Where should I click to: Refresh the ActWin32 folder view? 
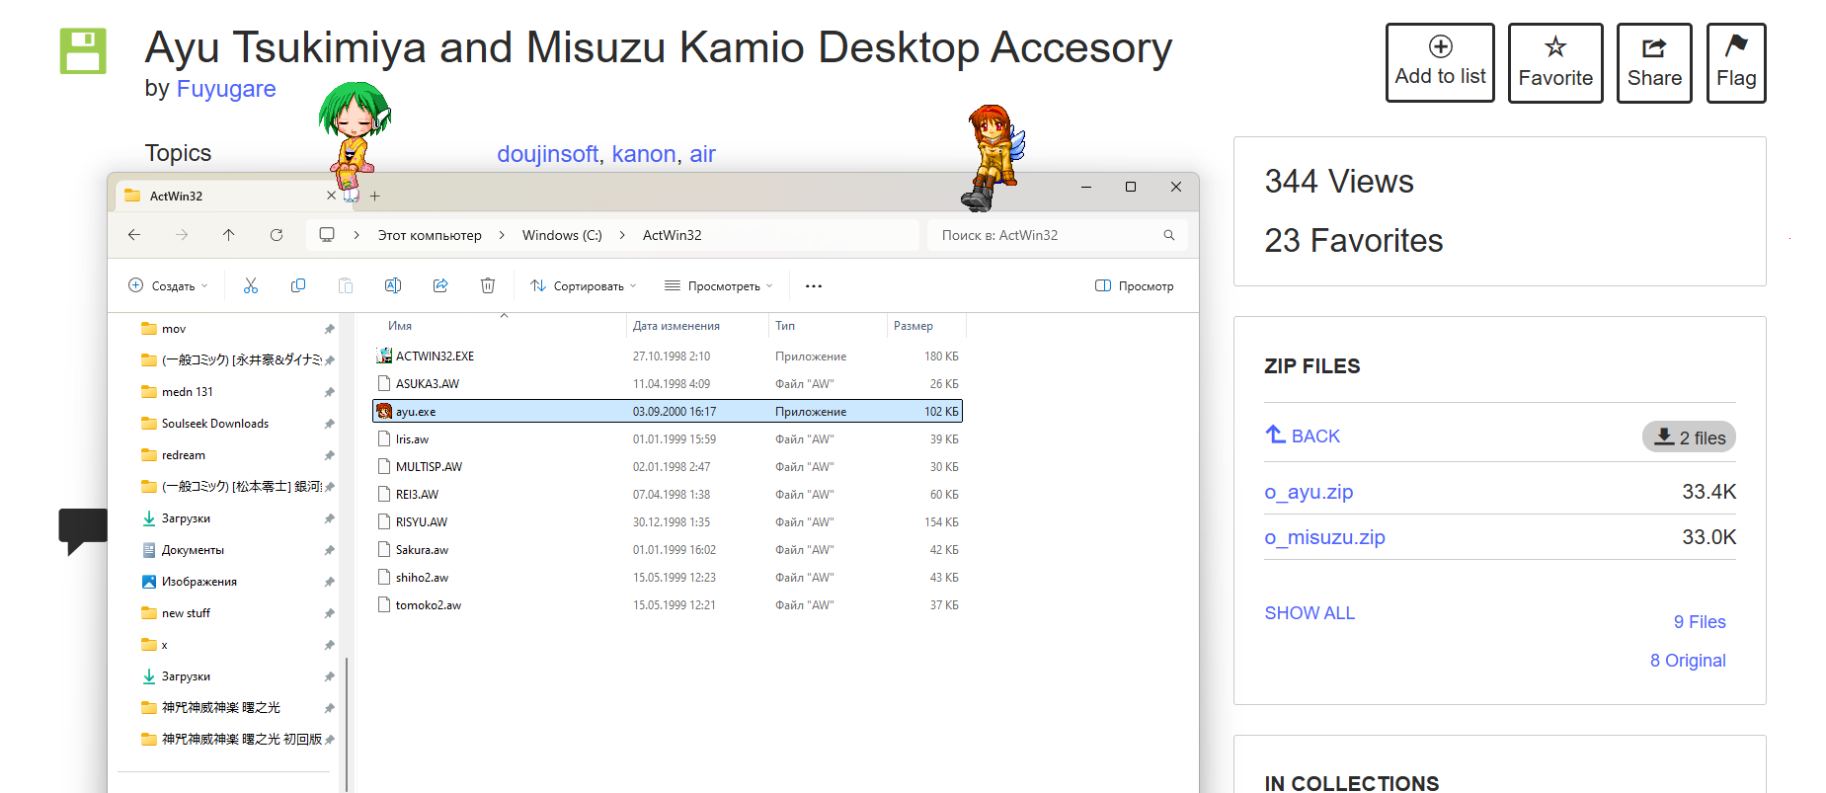277,235
